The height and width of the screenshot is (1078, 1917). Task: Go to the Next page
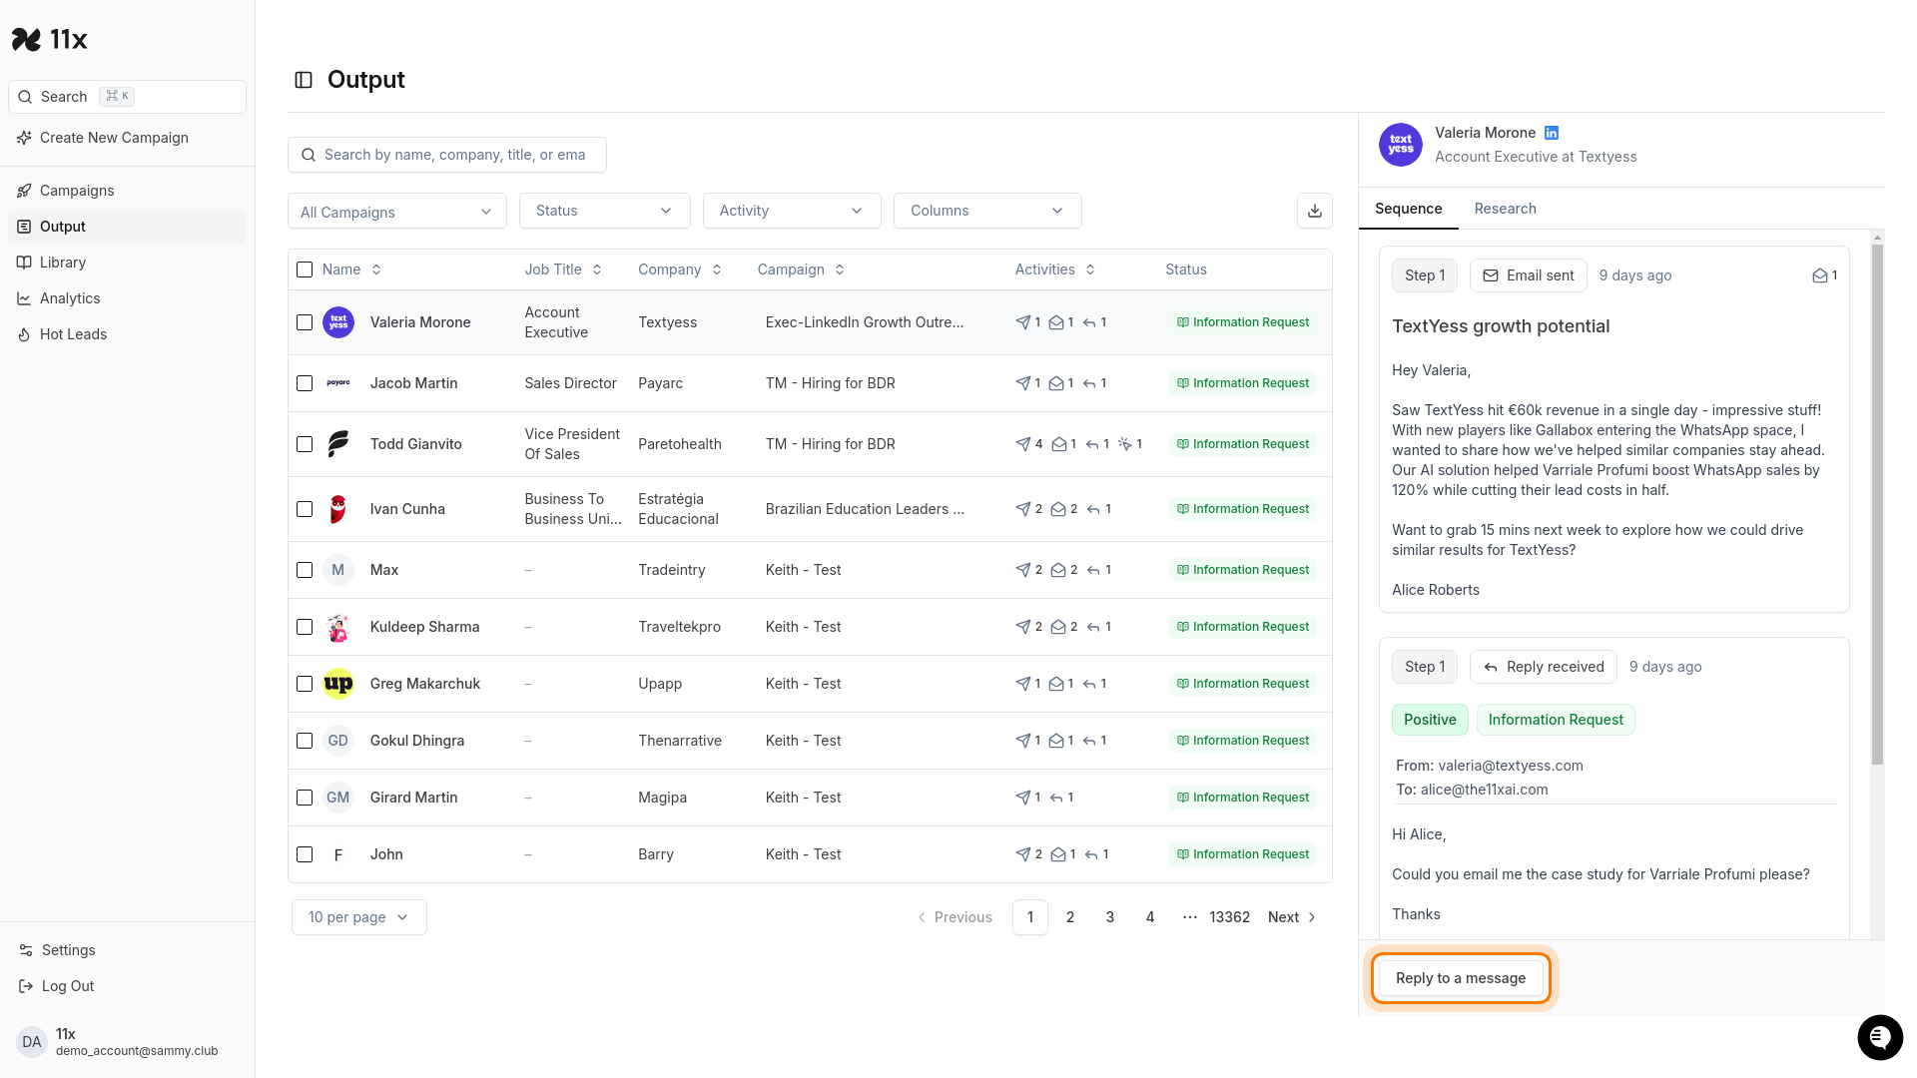click(1292, 917)
